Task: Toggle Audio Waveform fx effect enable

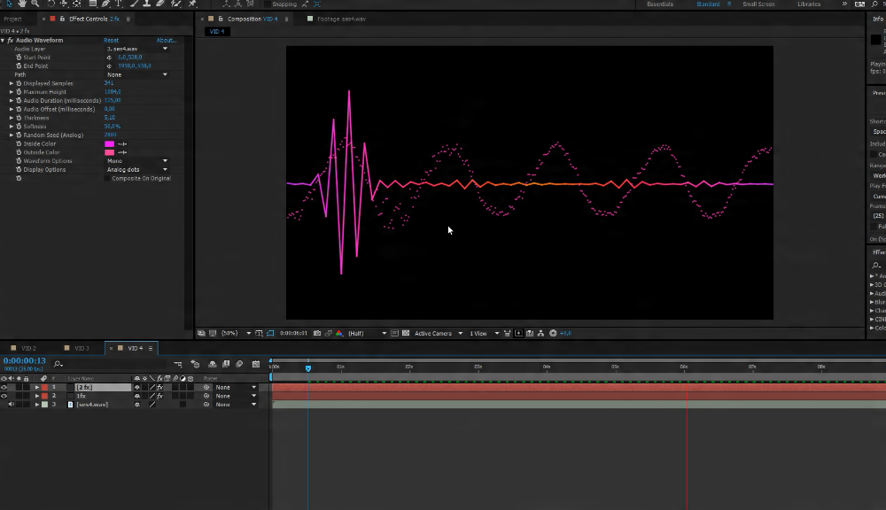Action: click(x=10, y=40)
